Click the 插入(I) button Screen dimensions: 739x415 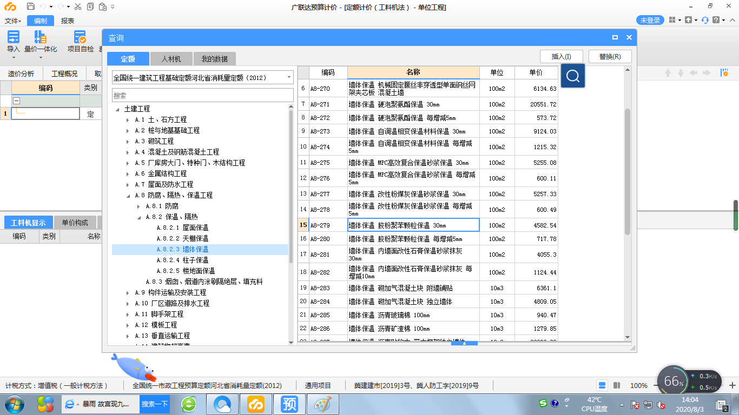point(561,56)
